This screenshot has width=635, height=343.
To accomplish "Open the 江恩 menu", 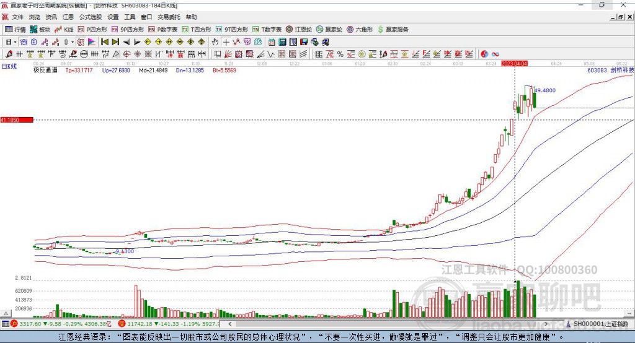I will point(68,17).
